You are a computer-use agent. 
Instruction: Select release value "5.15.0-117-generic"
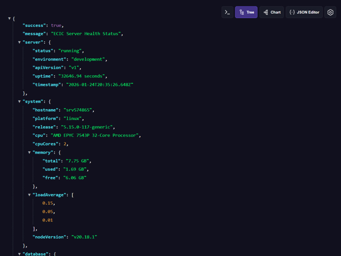pos(87,127)
